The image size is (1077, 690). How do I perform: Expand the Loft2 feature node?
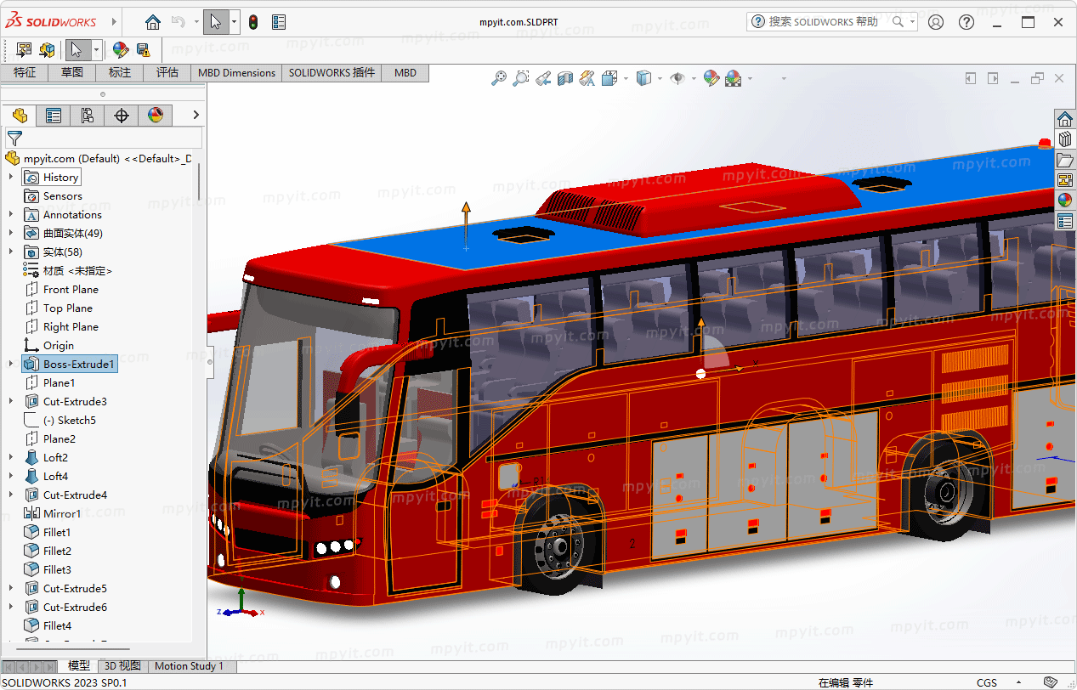click(x=11, y=457)
